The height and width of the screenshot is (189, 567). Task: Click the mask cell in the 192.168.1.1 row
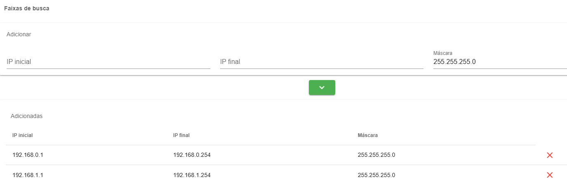pyautogui.click(x=376, y=175)
